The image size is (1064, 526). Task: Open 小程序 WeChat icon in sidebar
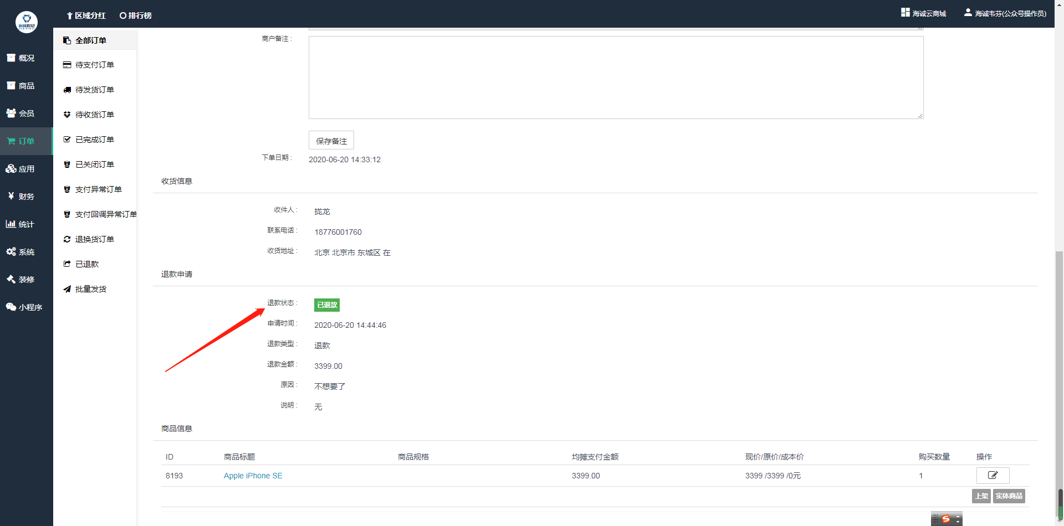[x=11, y=307]
